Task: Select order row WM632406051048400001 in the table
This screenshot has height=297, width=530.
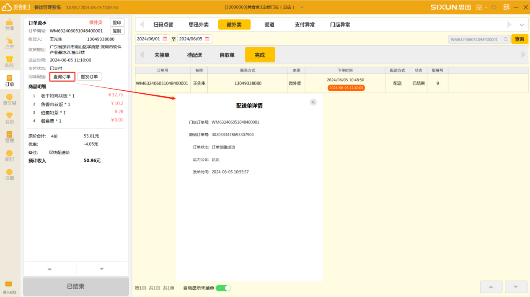Action: coord(331,83)
